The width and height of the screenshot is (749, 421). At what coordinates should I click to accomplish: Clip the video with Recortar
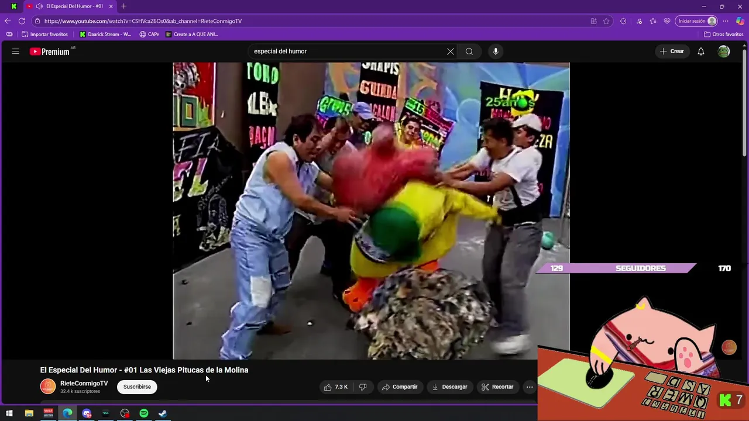pos(497,387)
